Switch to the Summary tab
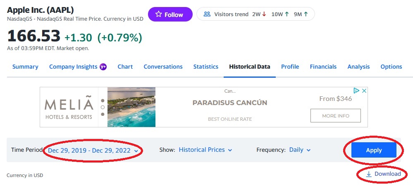413x189 pixels. click(x=25, y=67)
